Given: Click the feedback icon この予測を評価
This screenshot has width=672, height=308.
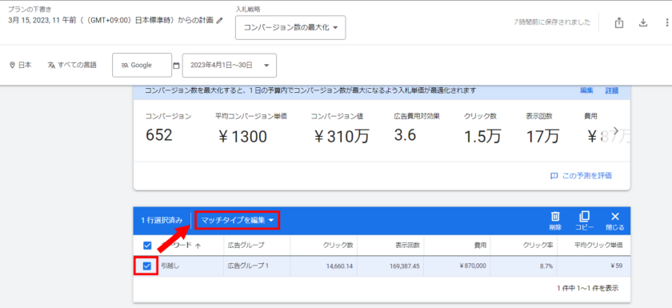Looking at the screenshot, I should [x=554, y=176].
